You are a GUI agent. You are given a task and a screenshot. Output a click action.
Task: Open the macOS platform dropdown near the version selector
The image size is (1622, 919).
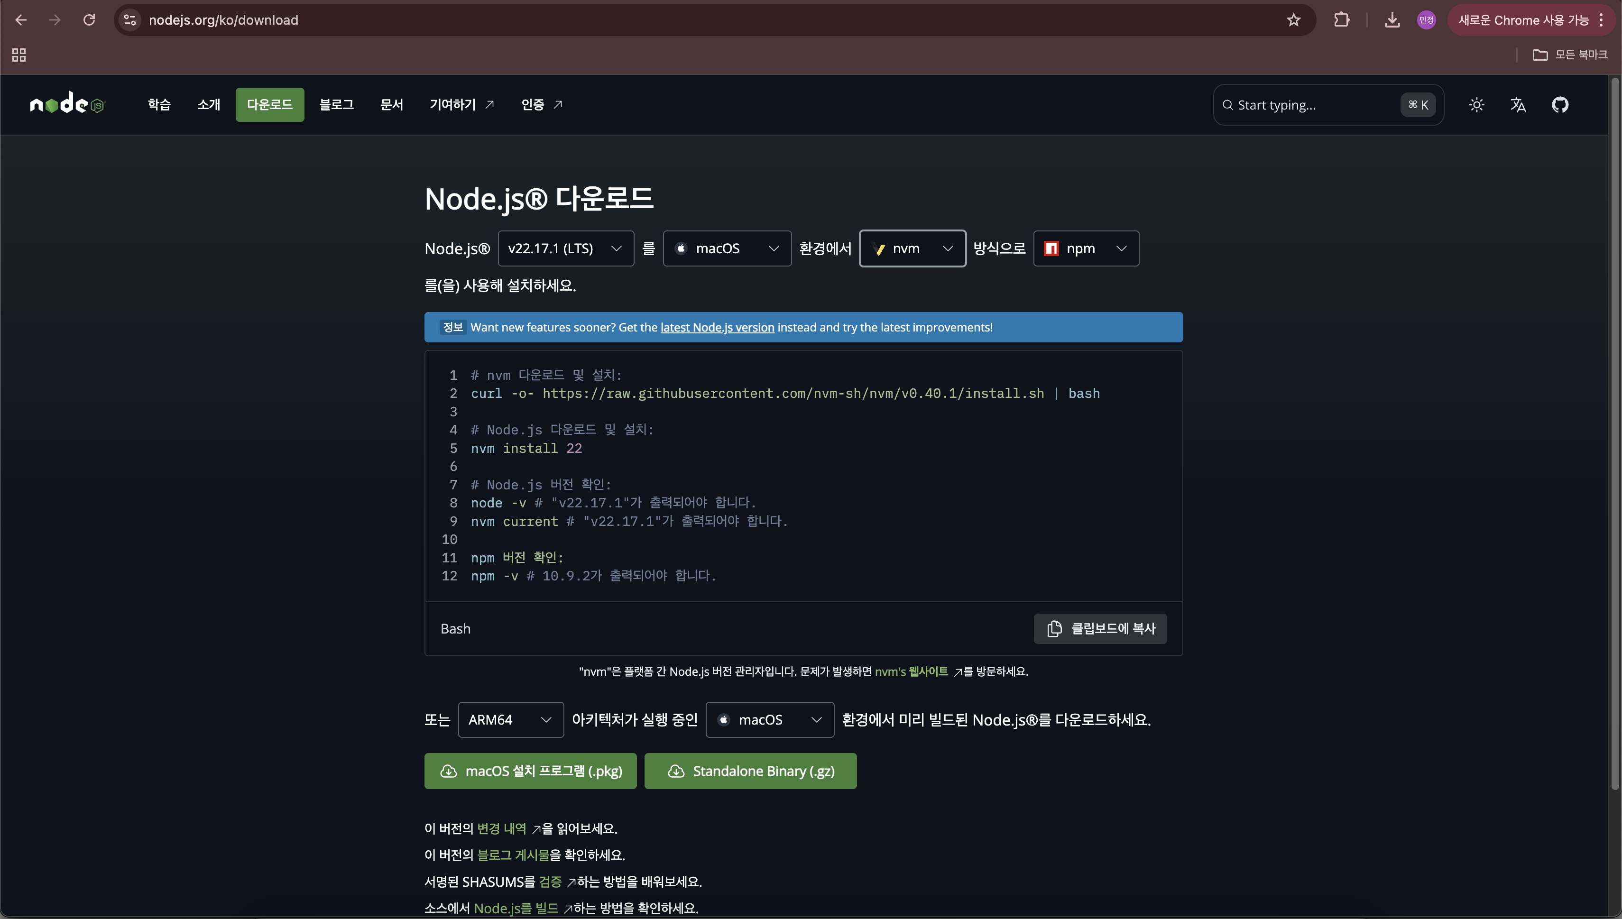pos(727,248)
